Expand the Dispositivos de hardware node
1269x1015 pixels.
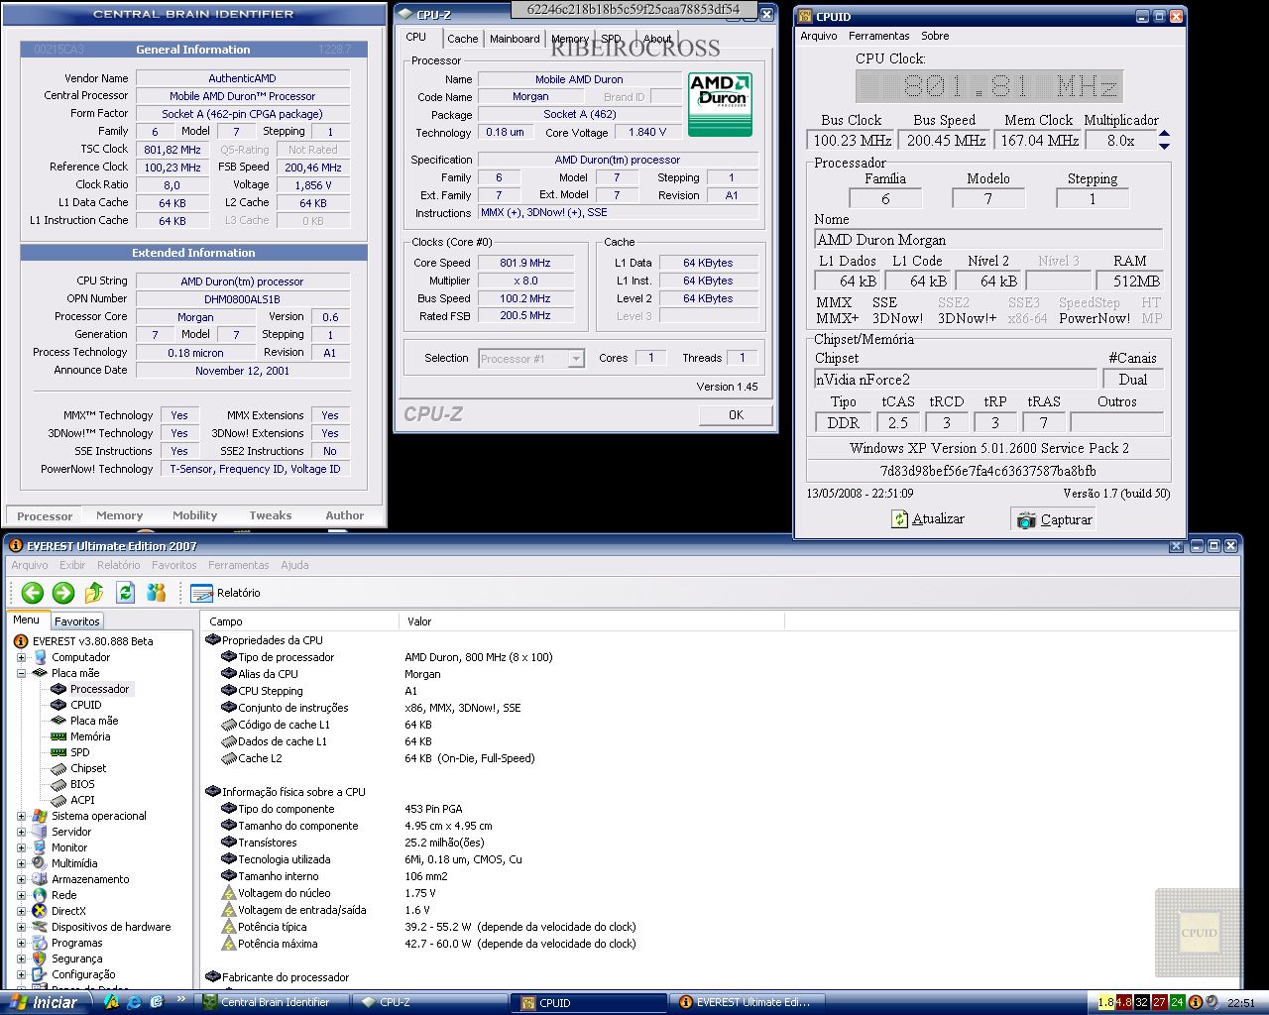pos(22,927)
